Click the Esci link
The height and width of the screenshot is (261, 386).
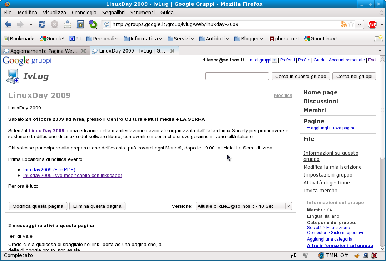click(372, 60)
